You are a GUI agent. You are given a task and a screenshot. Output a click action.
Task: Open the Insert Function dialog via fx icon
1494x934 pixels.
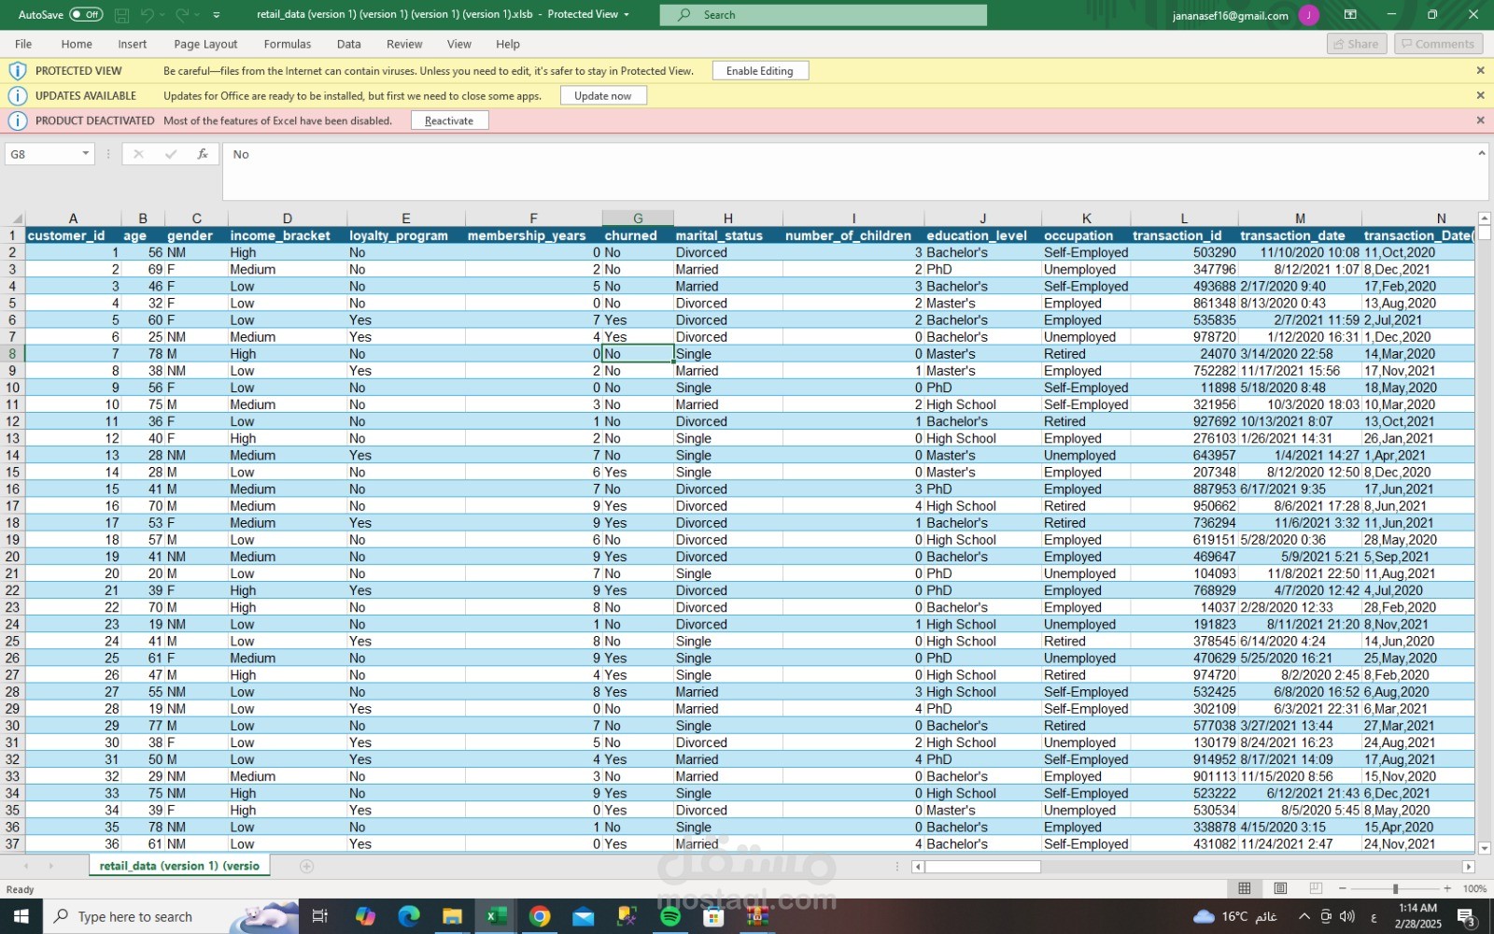coord(202,153)
